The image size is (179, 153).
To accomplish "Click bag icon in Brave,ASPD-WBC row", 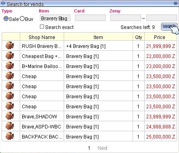I will tap(10, 126).
